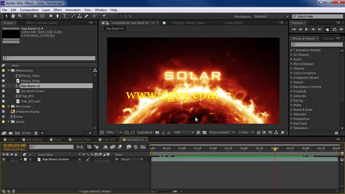The width and height of the screenshot is (345, 194).
Task: Open the Active Camera dropdown
Action: click(x=222, y=132)
